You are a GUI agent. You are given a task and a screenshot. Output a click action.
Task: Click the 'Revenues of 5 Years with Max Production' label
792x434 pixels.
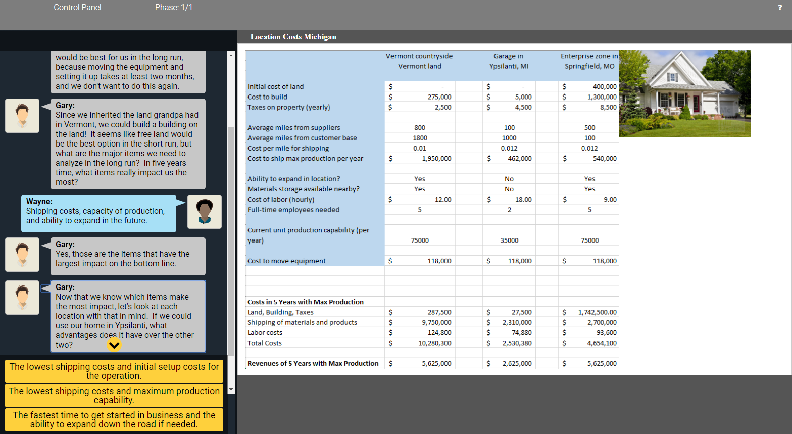click(x=313, y=363)
